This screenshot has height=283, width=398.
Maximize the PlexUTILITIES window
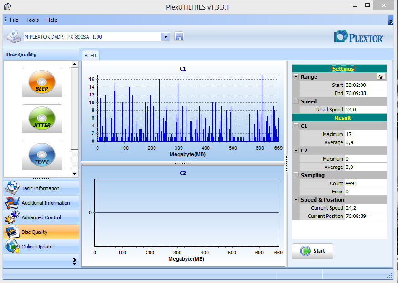(367, 5)
